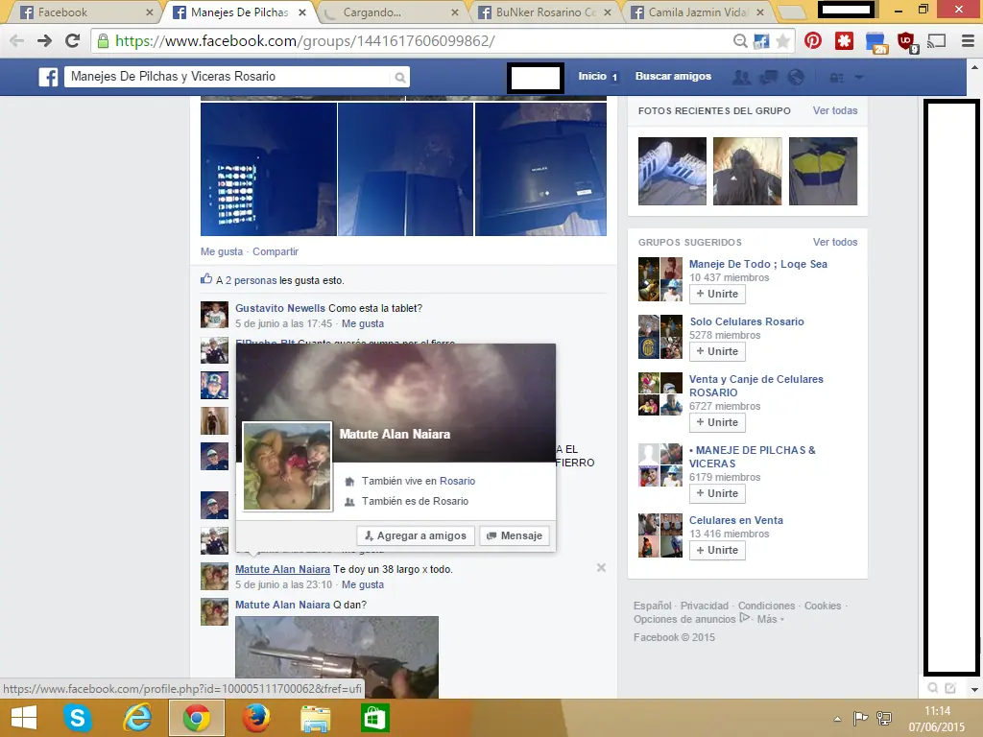
Task: Click the scrollbar down arrow
Action: pos(975,689)
